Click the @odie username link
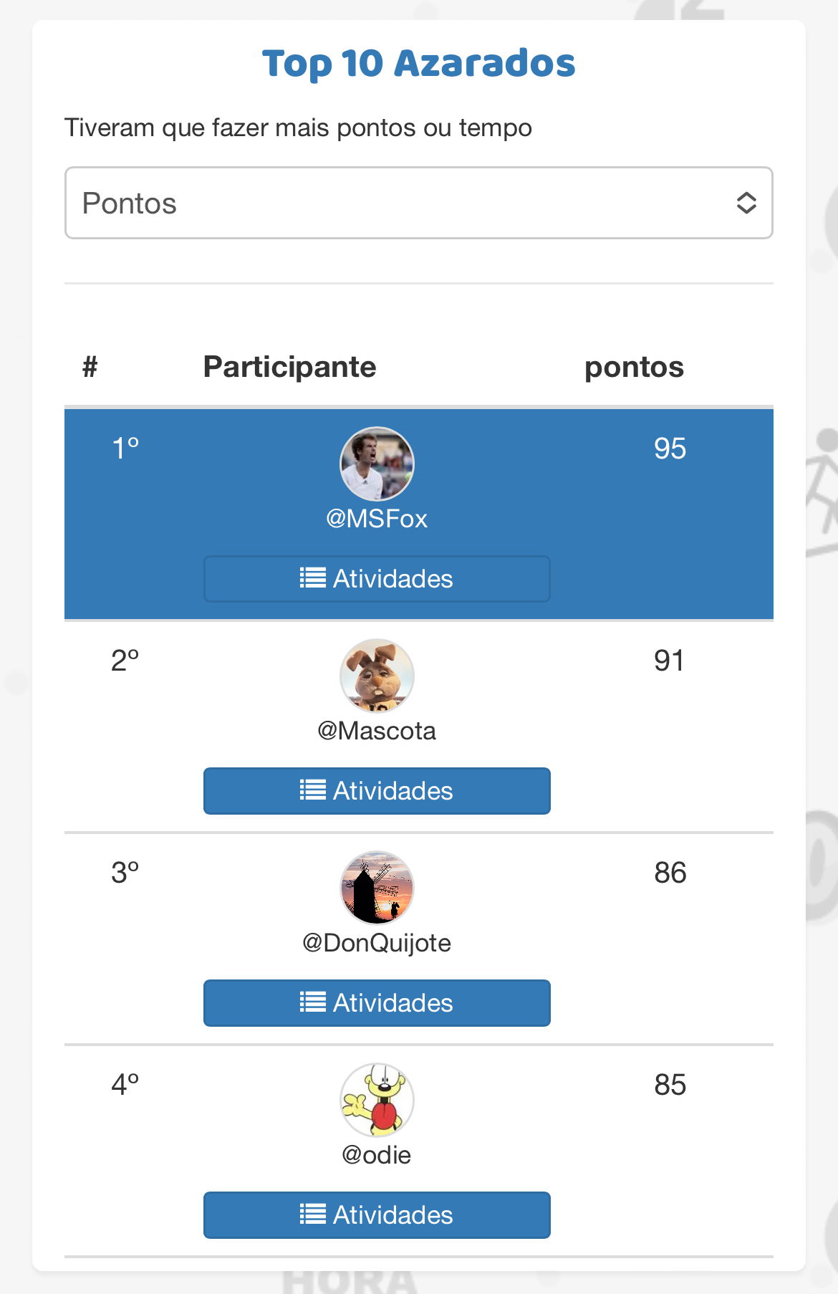The height and width of the screenshot is (1294, 838). tap(377, 1155)
